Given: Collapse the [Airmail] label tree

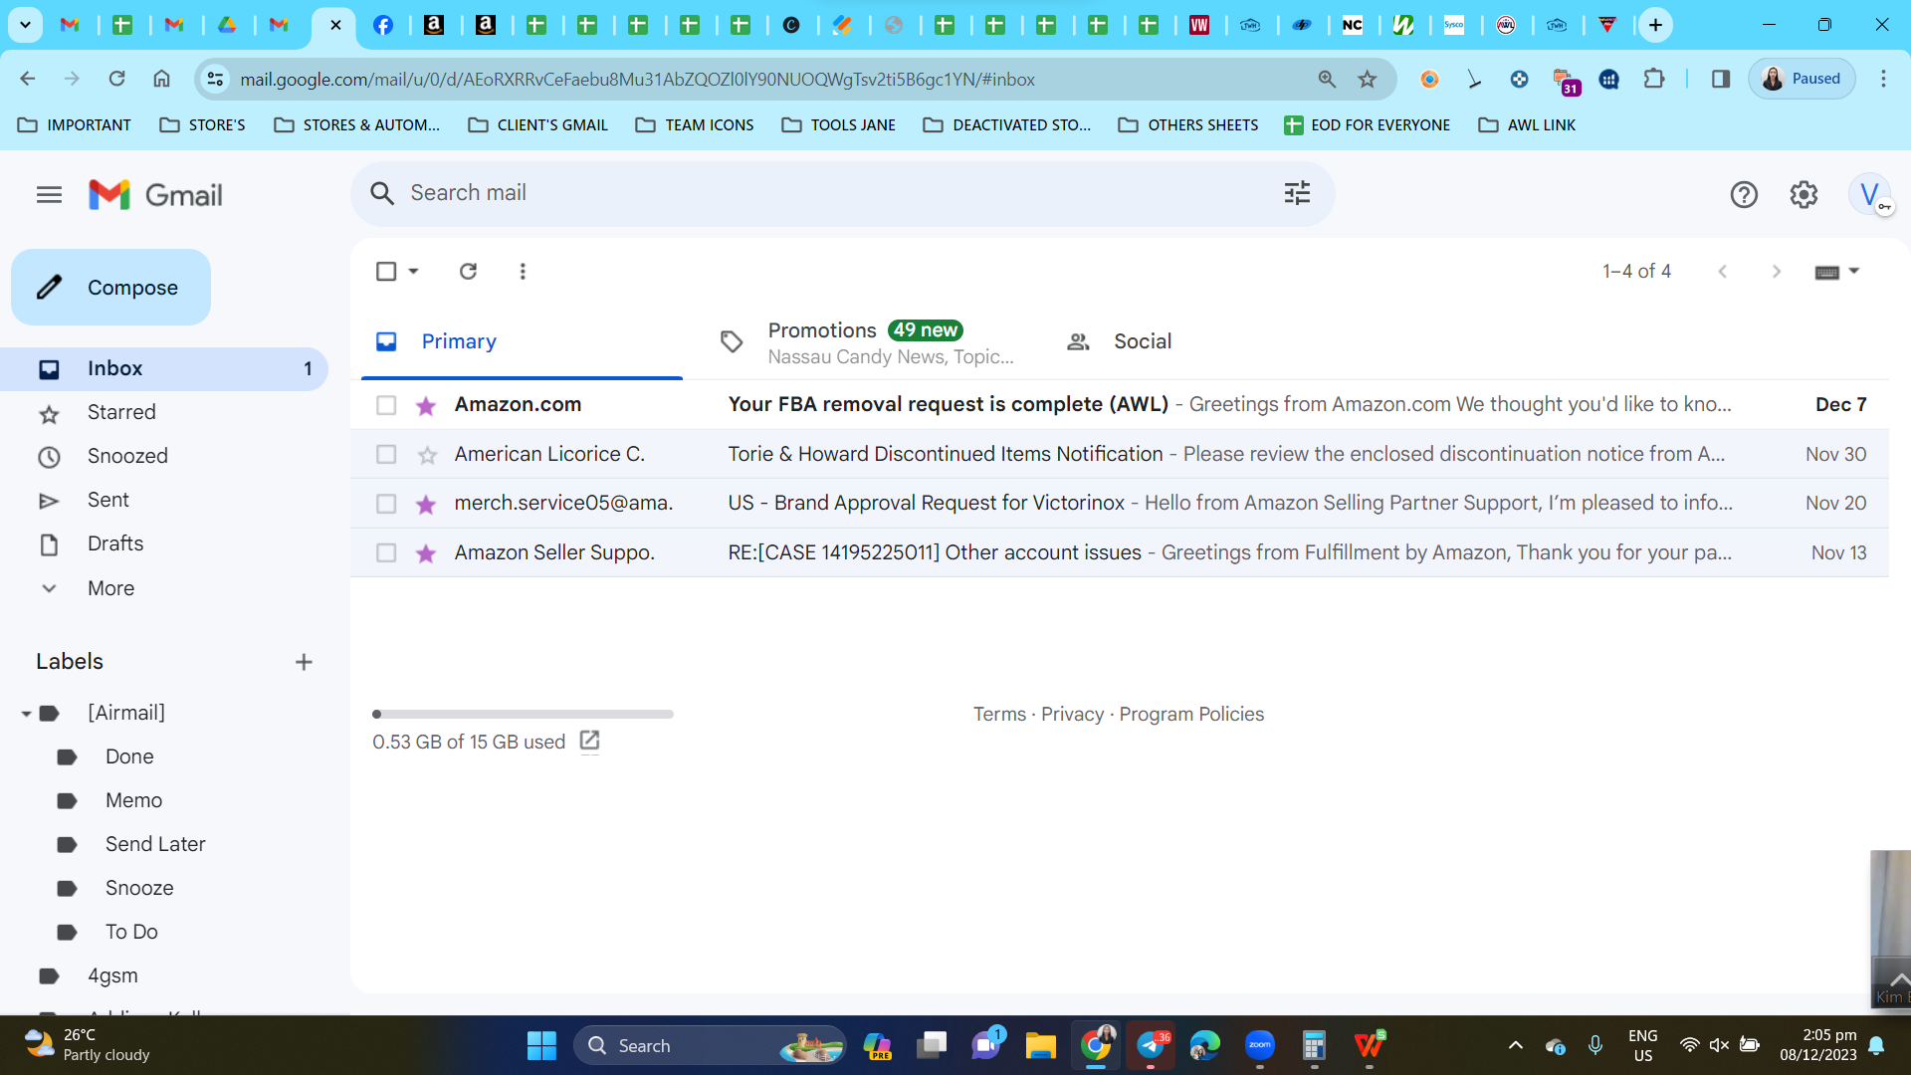Looking at the screenshot, I should point(26,714).
